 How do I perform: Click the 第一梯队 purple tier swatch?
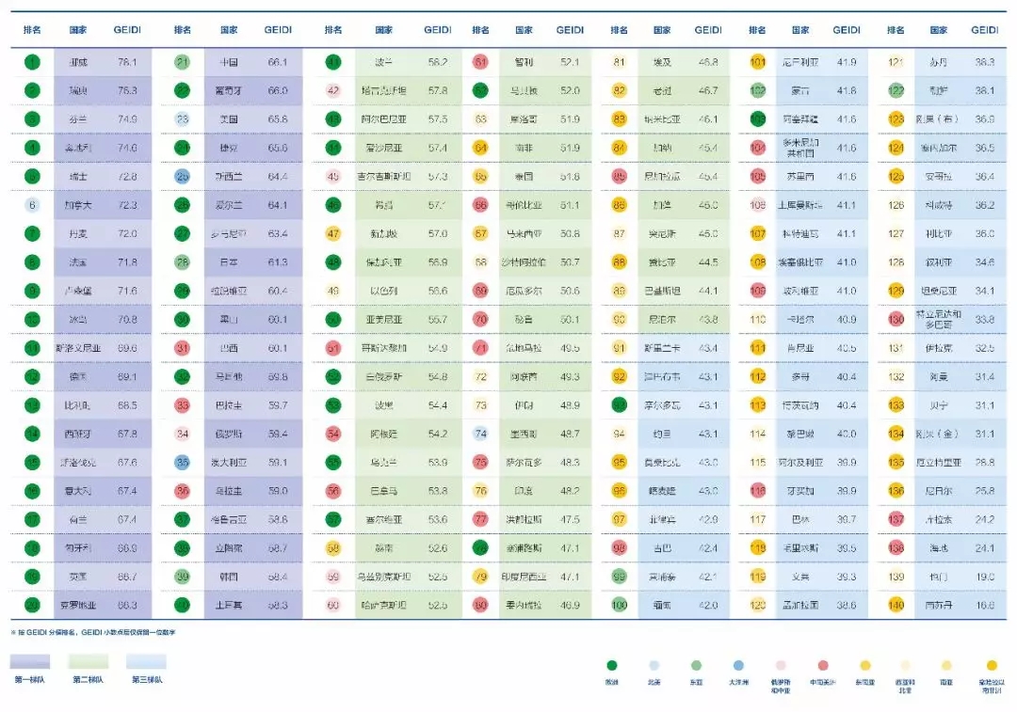pos(30,661)
